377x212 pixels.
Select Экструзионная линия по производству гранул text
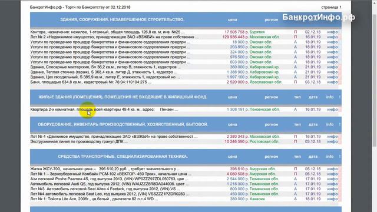tap(79, 141)
